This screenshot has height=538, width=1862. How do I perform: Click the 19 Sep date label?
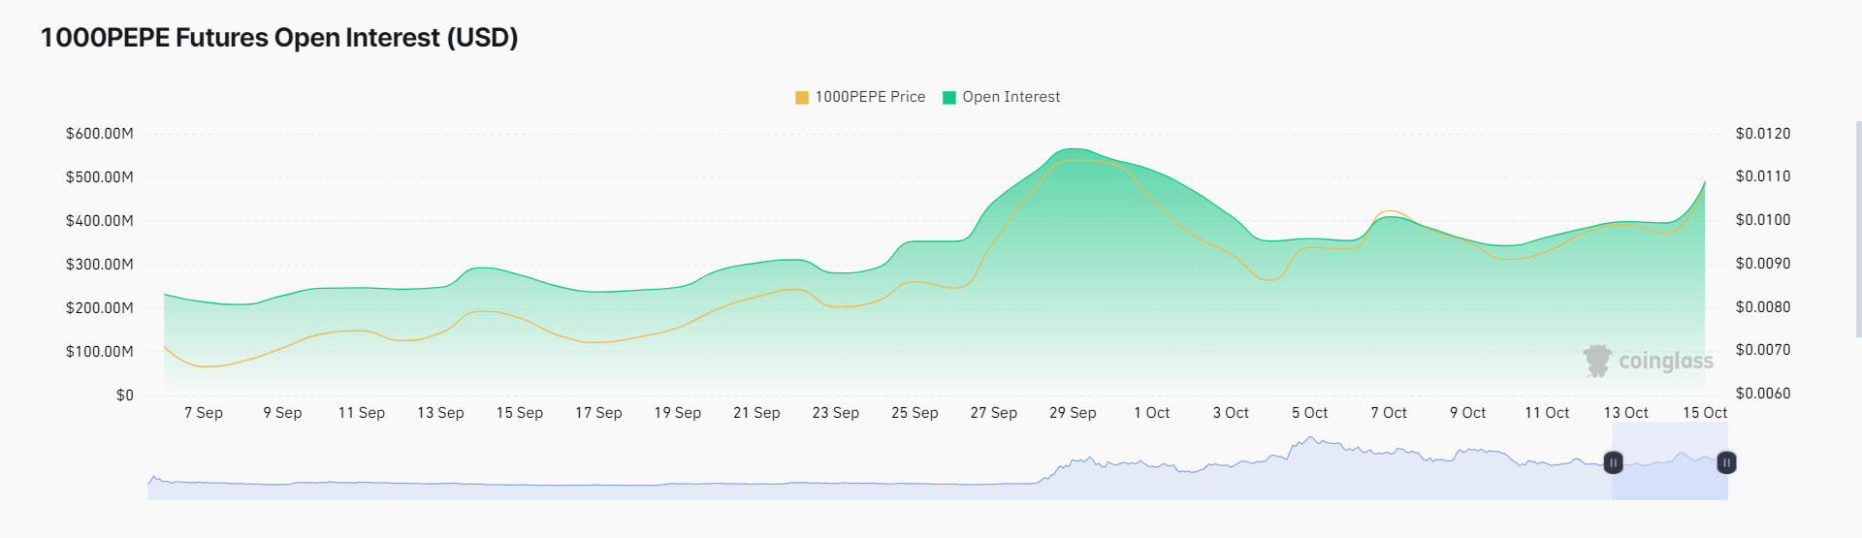tap(678, 413)
